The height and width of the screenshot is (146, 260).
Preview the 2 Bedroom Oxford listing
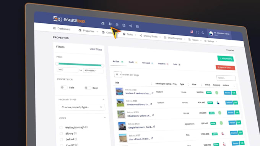click(x=231, y=112)
